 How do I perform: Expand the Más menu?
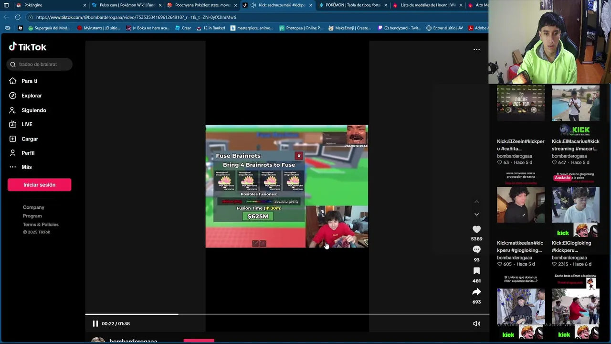pos(26,167)
